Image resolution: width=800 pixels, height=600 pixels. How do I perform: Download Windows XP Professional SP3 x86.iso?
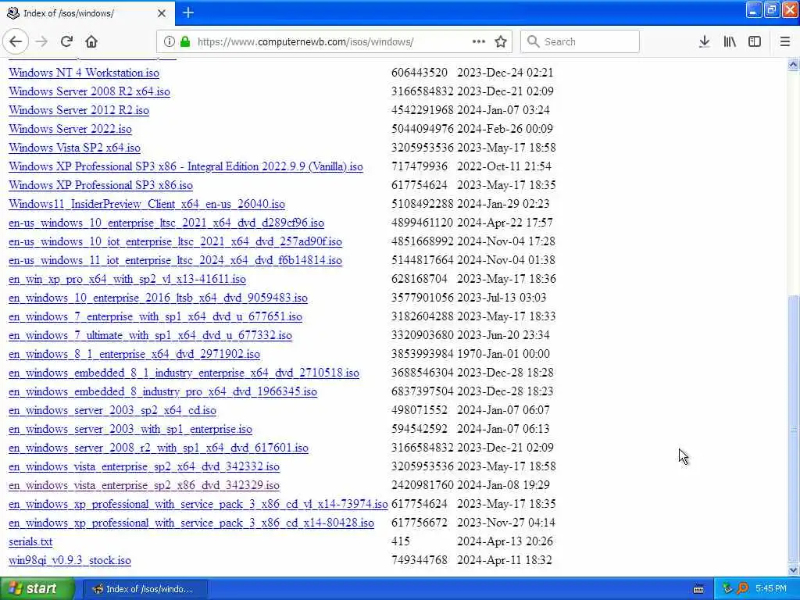click(101, 186)
